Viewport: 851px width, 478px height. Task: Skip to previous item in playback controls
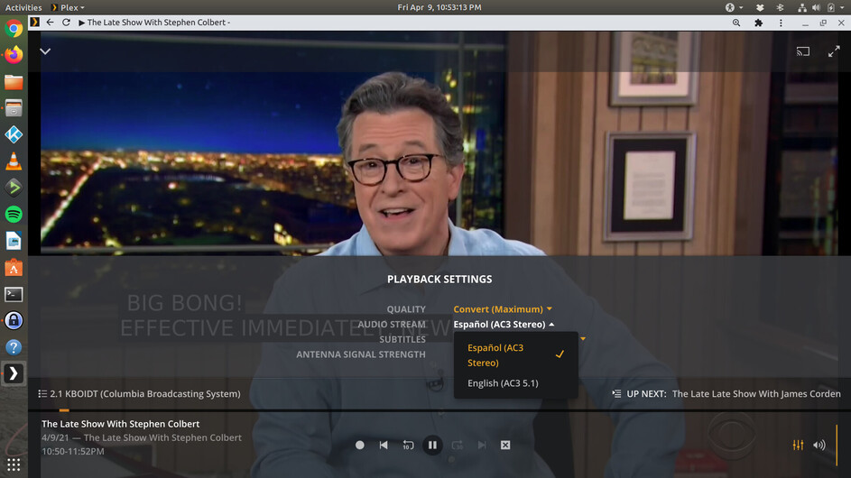[x=384, y=445]
